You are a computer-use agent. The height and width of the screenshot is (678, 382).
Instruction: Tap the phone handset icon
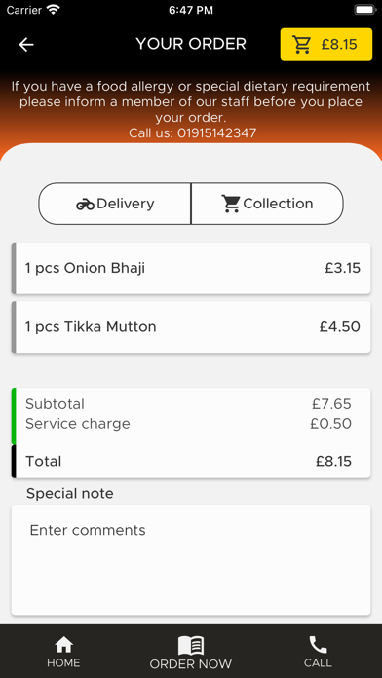coord(318,645)
